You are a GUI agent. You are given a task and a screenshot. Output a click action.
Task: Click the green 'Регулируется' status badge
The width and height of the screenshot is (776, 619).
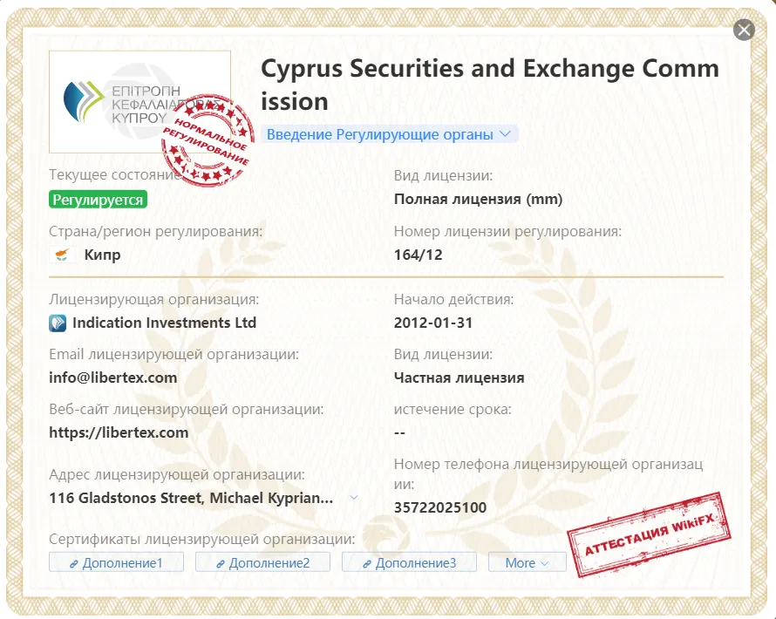98,200
